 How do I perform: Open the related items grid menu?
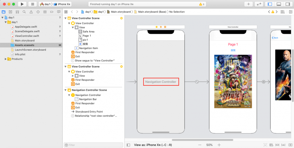tap(66, 12)
